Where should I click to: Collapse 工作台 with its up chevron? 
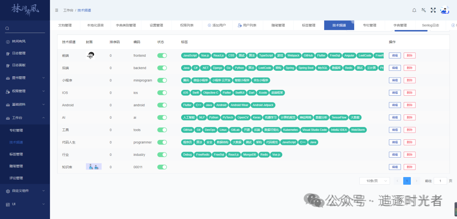pyautogui.click(x=44, y=118)
